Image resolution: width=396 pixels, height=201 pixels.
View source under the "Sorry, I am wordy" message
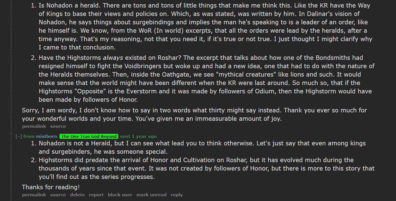point(58,126)
